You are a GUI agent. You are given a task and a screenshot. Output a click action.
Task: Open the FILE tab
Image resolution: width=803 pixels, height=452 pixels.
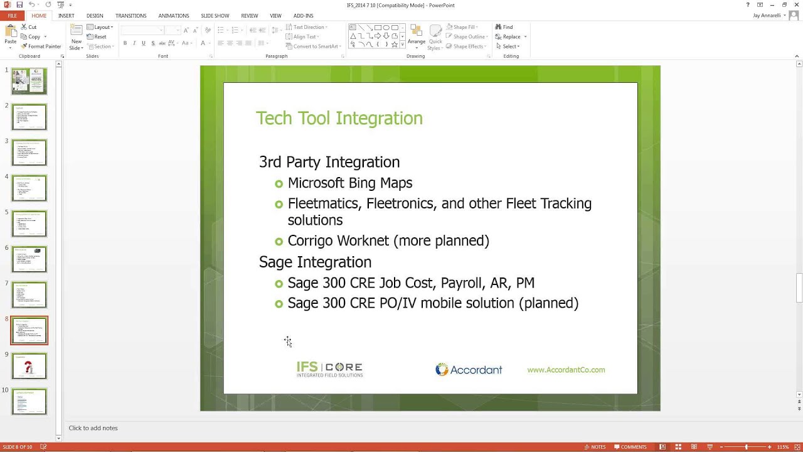(12, 16)
